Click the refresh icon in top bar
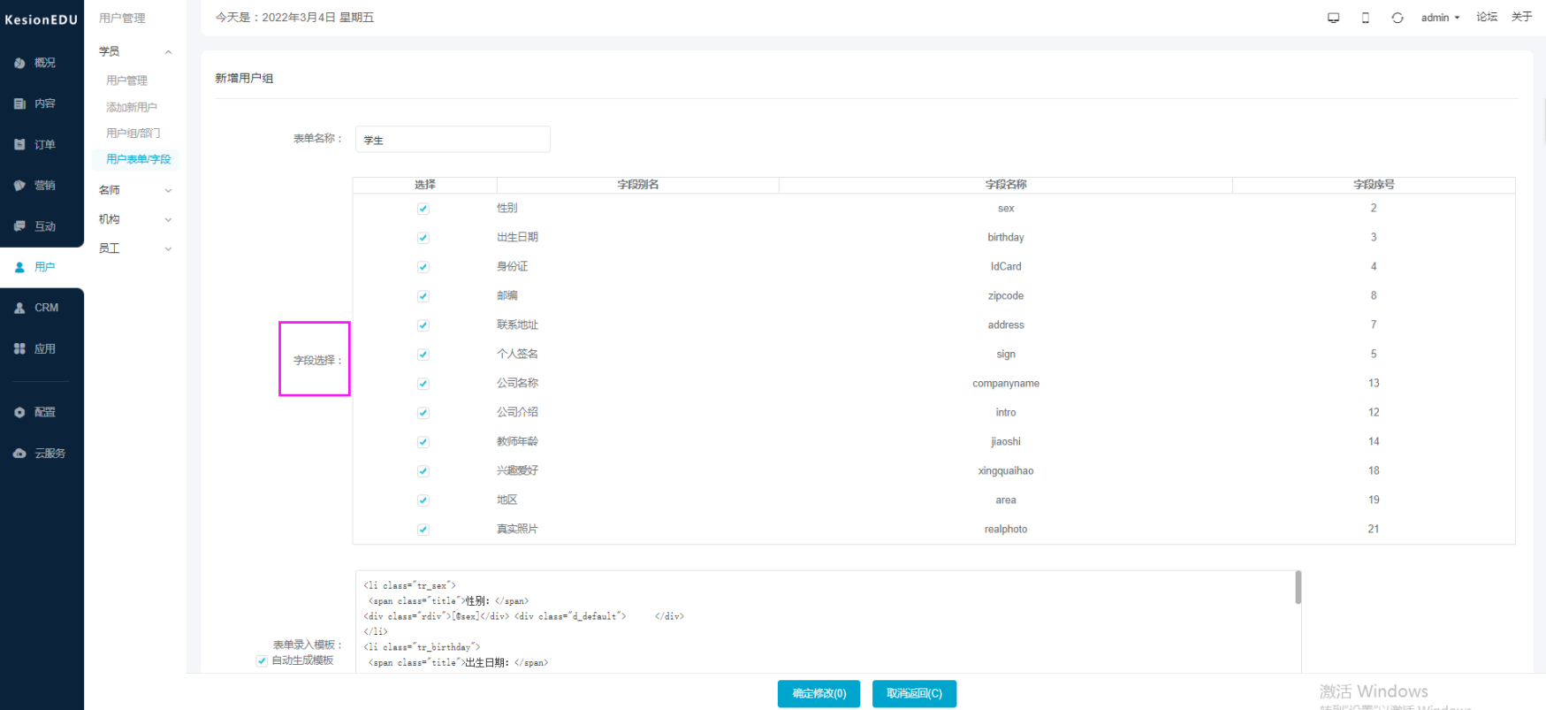The image size is (1546, 710). pyautogui.click(x=1397, y=18)
